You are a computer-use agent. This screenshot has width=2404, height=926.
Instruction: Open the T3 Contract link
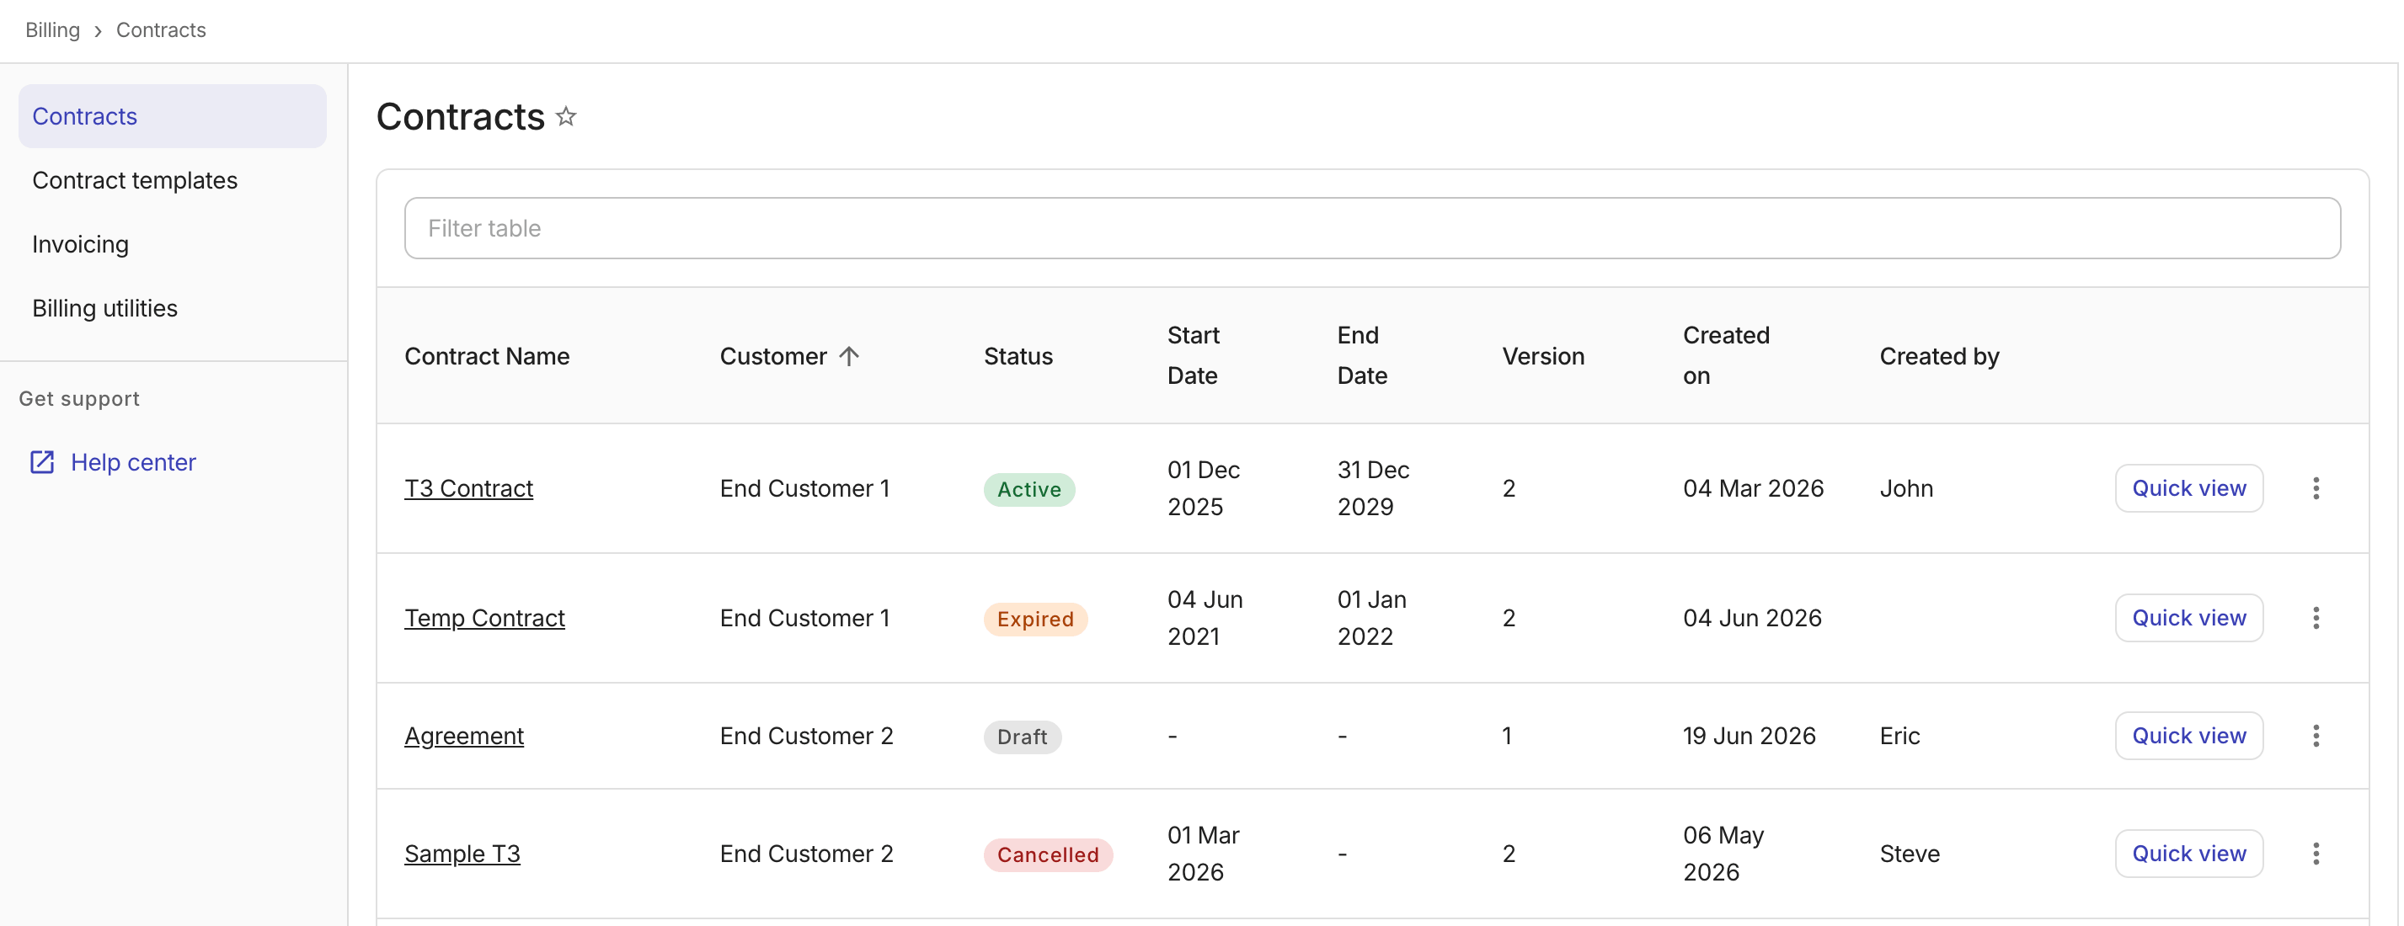[468, 488]
